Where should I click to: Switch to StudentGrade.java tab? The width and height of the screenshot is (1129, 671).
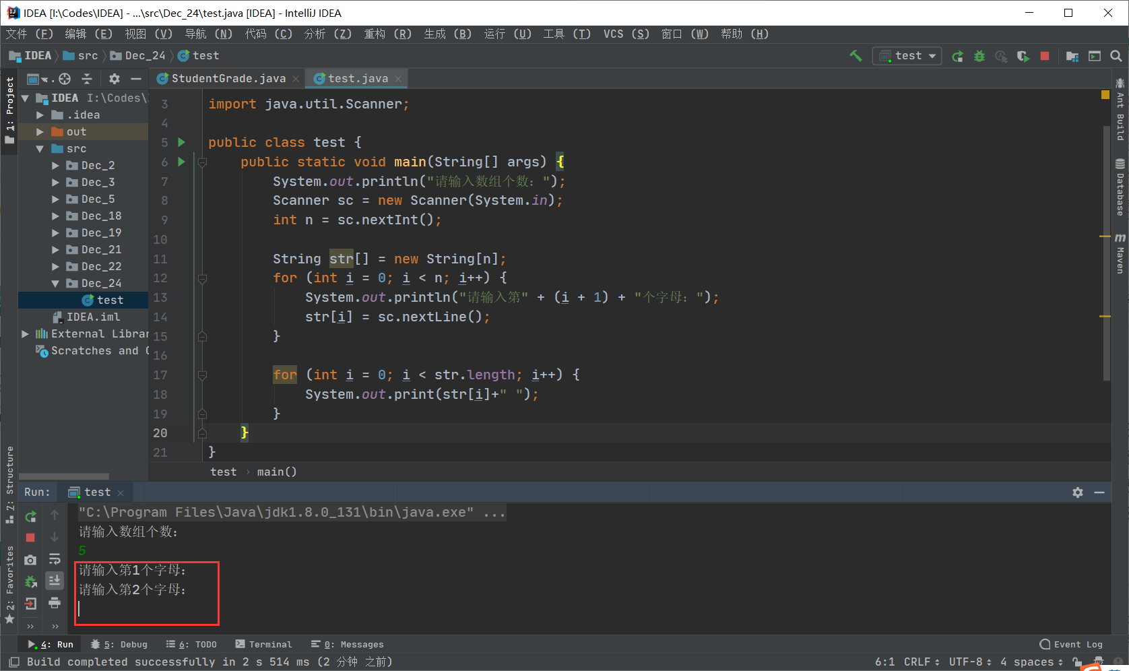[x=228, y=79]
